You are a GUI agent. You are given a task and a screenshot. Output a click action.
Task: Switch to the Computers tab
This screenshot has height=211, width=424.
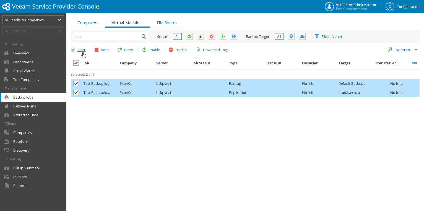pos(88,23)
